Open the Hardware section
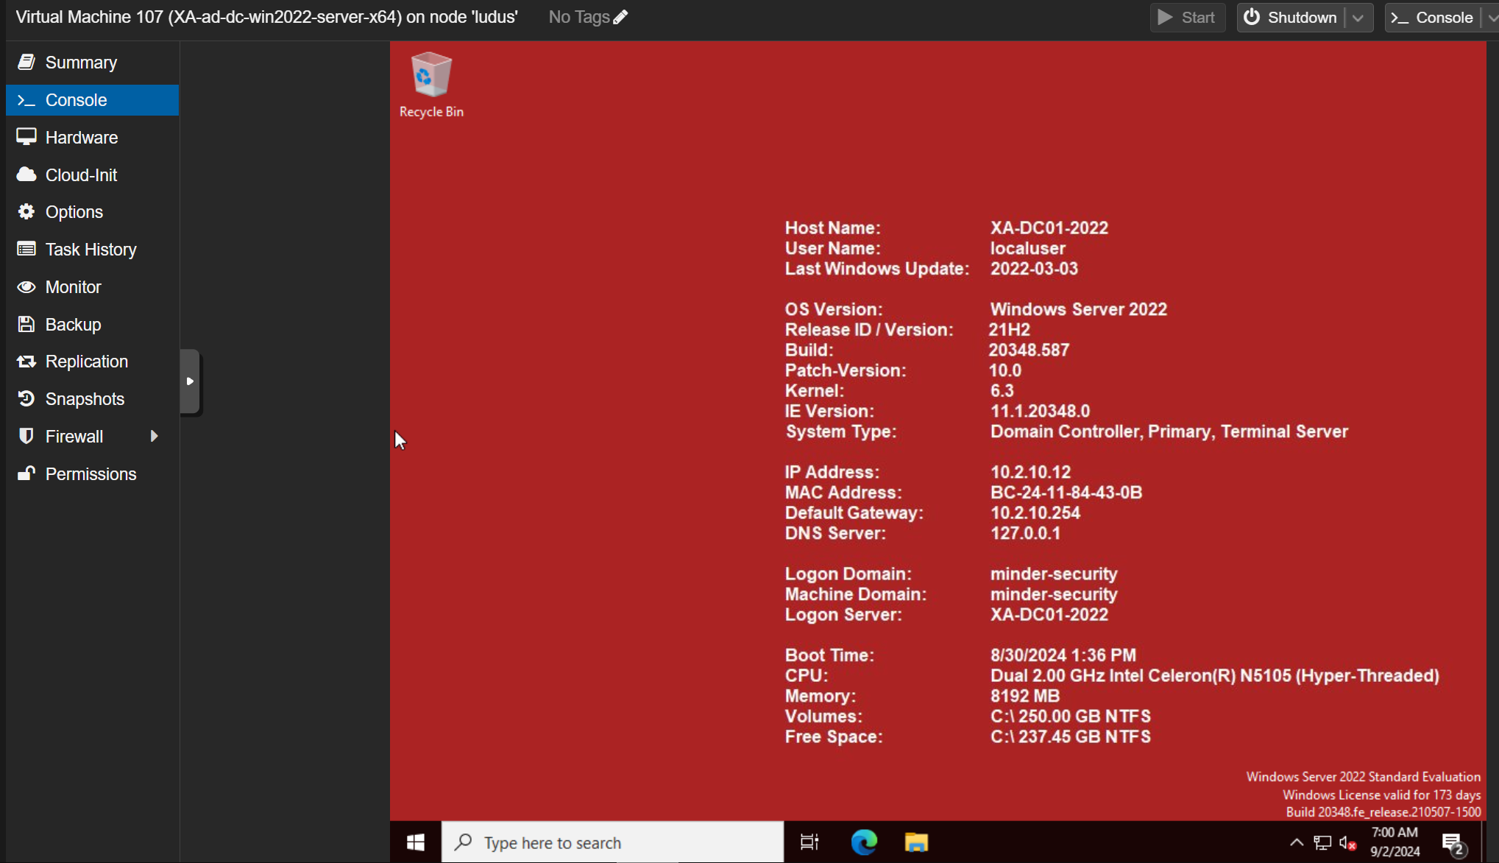1499x863 pixels. click(x=81, y=138)
